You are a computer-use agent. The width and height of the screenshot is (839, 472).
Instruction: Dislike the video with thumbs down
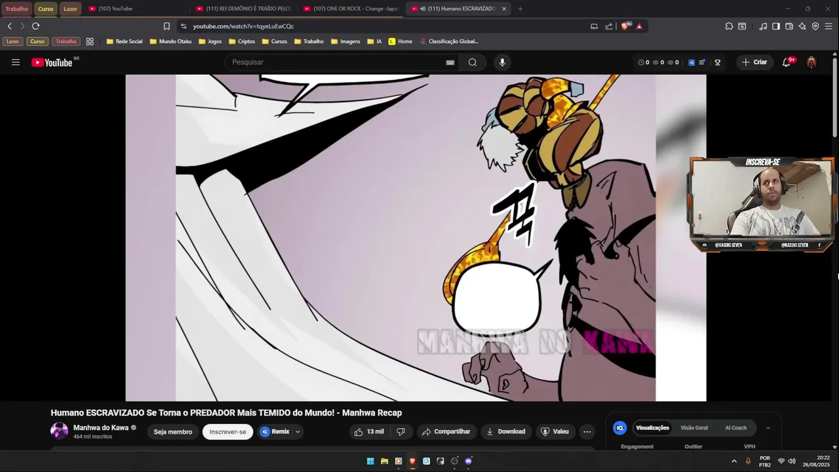pos(400,431)
